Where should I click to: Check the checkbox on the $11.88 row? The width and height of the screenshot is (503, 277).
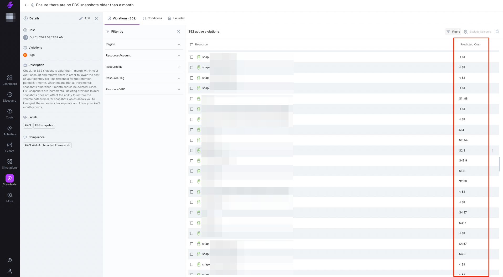point(192,99)
